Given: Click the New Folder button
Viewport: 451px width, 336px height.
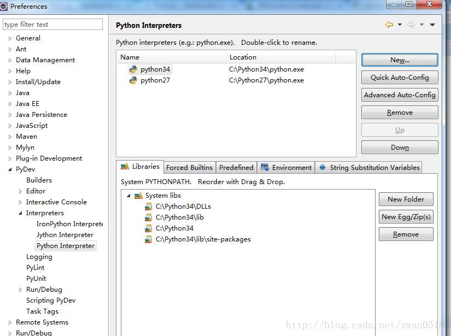Looking at the screenshot, I should 406,199.
